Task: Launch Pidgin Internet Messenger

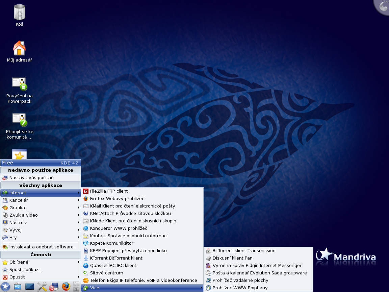Action: pyautogui.click(x=258, y=266)
